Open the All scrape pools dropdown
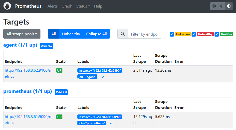This screenshot has width=236, height=130. pos(22,34)
